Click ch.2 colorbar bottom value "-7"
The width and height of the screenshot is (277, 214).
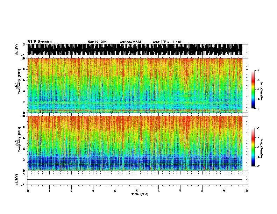258,166
